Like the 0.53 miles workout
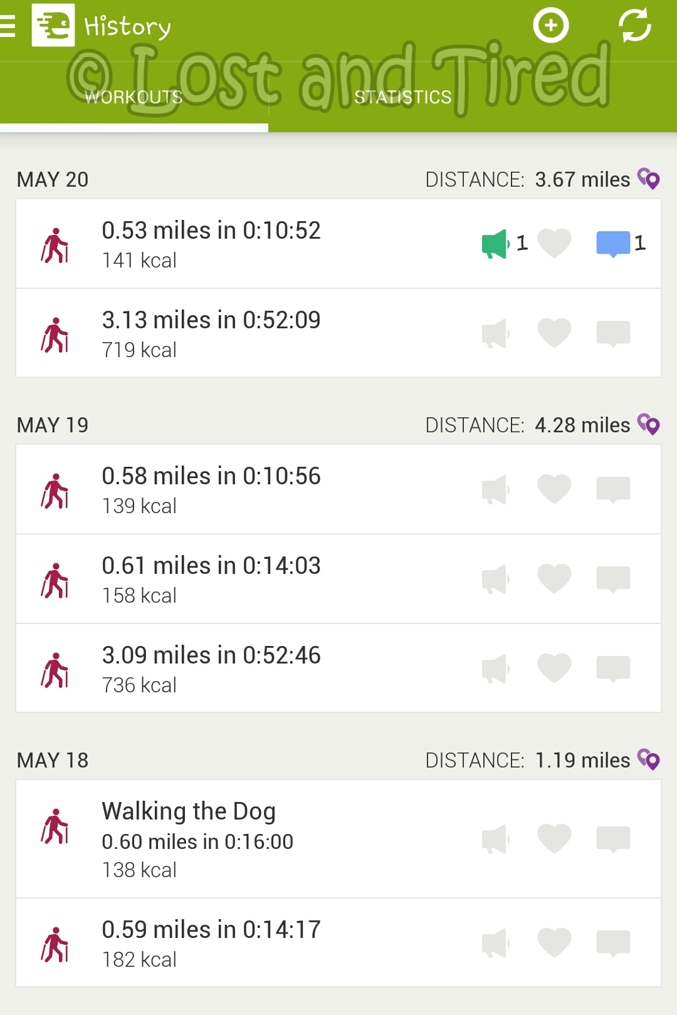 [x=554, y=244]
